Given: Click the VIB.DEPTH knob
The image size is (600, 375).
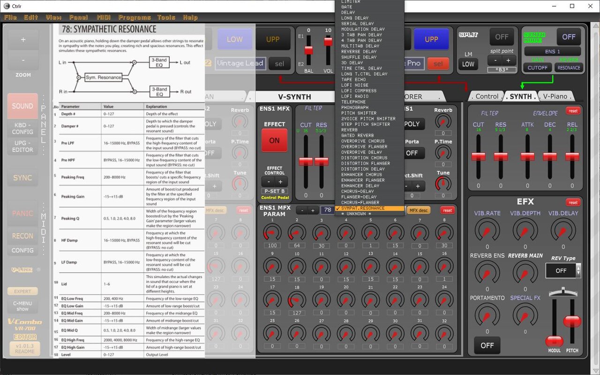Looking at the screenshot, I should 525,230.
